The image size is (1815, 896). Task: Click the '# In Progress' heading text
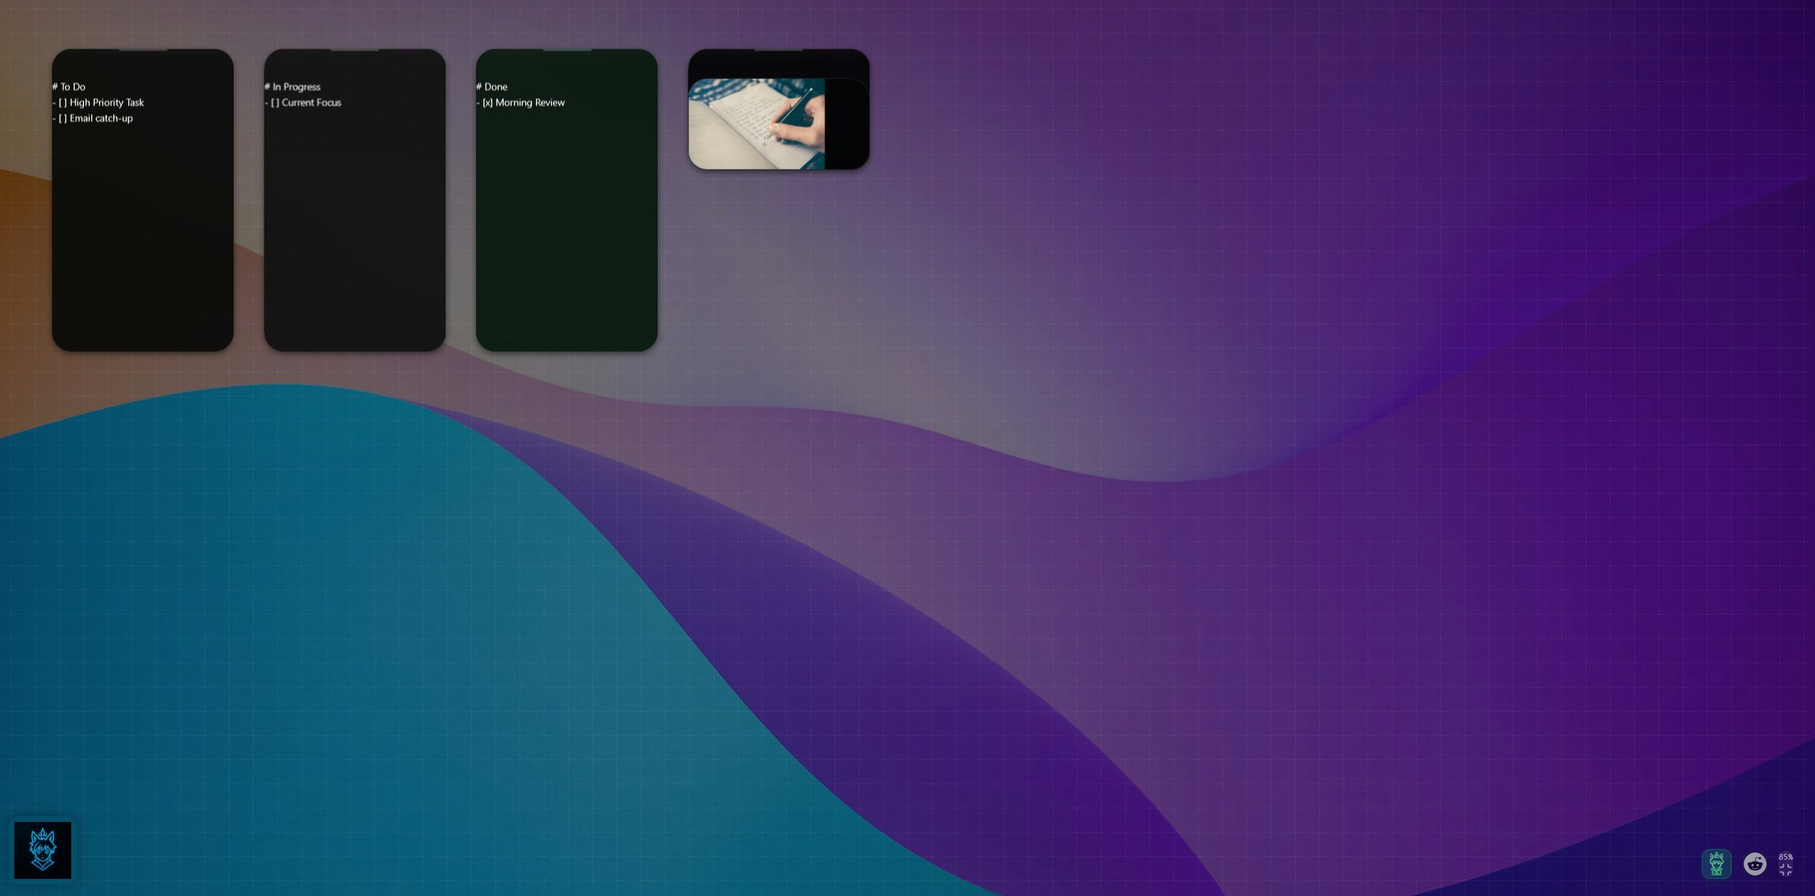tap(292, 86)
